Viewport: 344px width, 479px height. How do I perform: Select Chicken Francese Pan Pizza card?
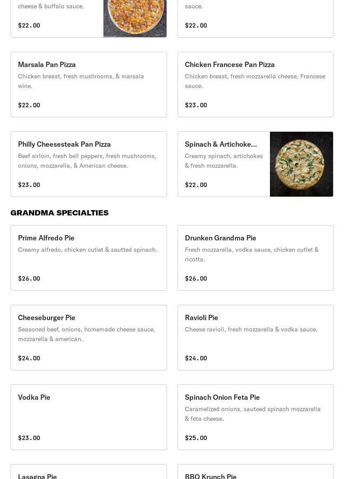tap(255, 85)
